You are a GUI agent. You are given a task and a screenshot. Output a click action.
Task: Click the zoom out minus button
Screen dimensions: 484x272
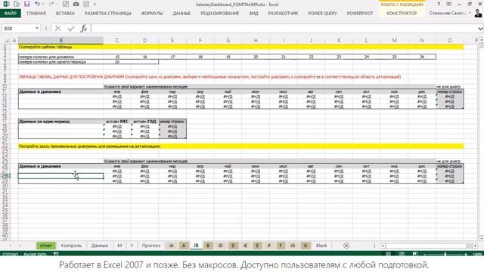425,254
